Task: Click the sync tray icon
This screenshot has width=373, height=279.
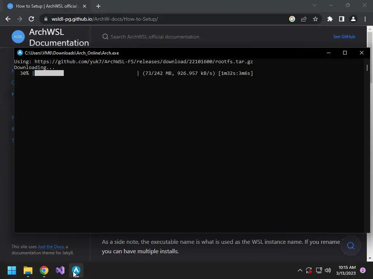Action: 309,270
